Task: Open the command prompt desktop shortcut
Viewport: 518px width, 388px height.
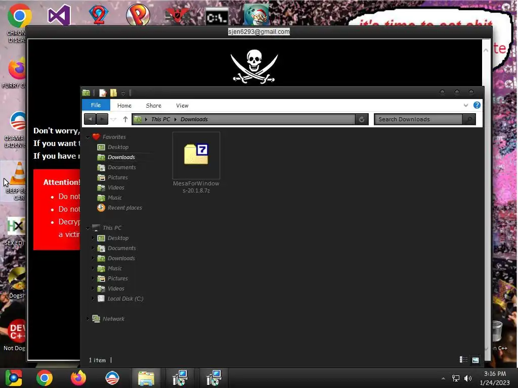Action: click(x=217, y=17)
